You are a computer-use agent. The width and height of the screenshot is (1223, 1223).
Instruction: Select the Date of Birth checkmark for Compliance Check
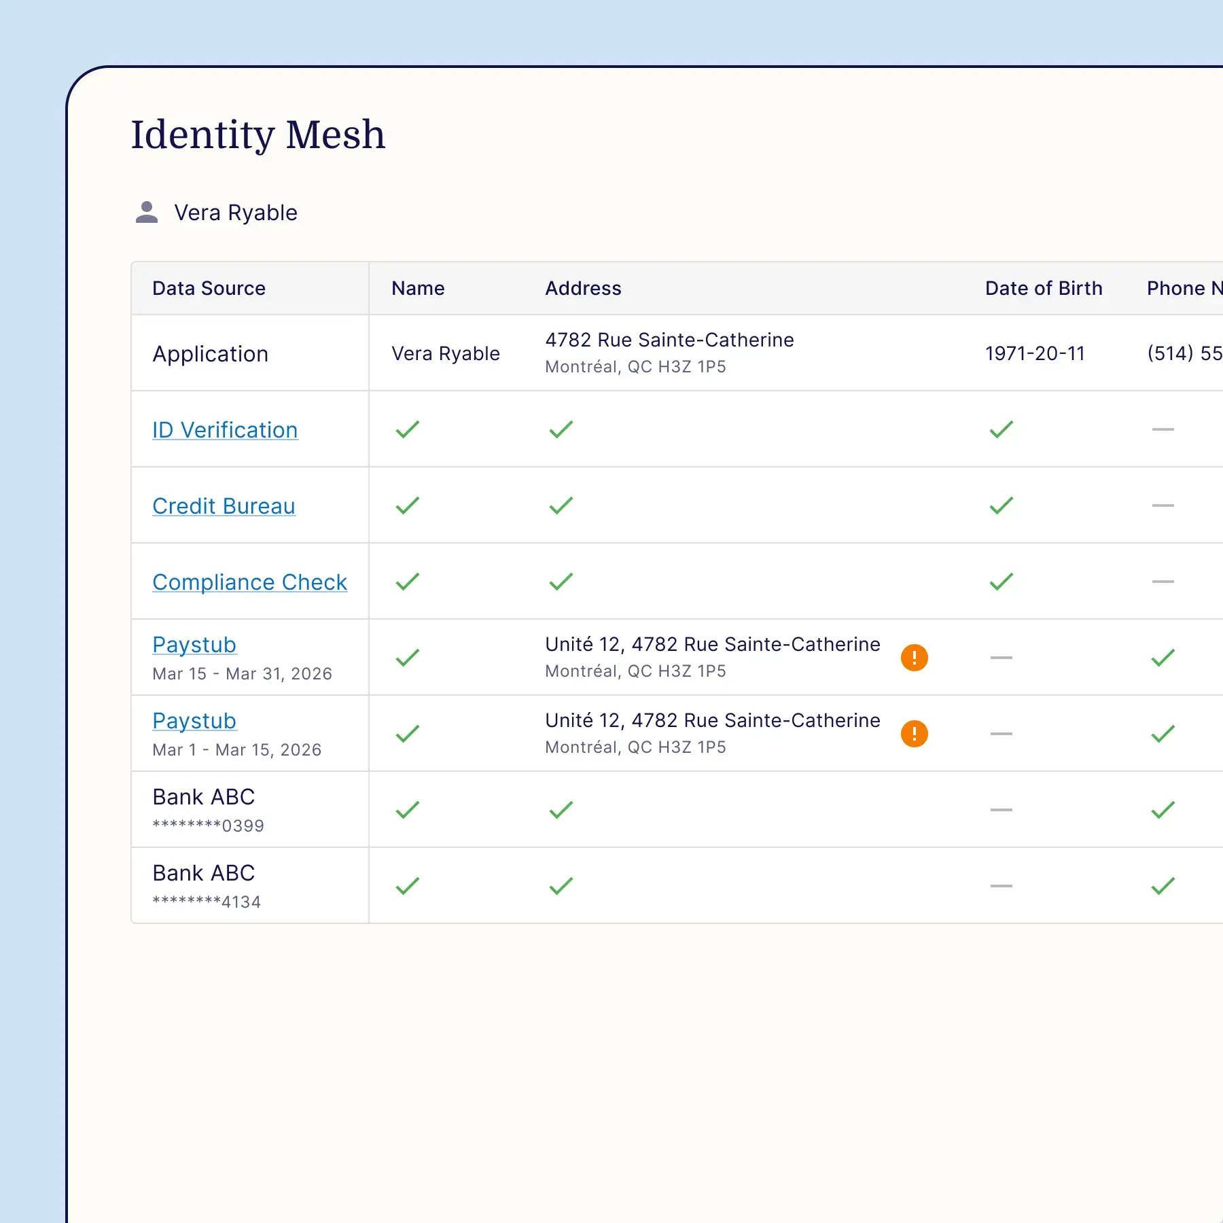coord(999,581)
